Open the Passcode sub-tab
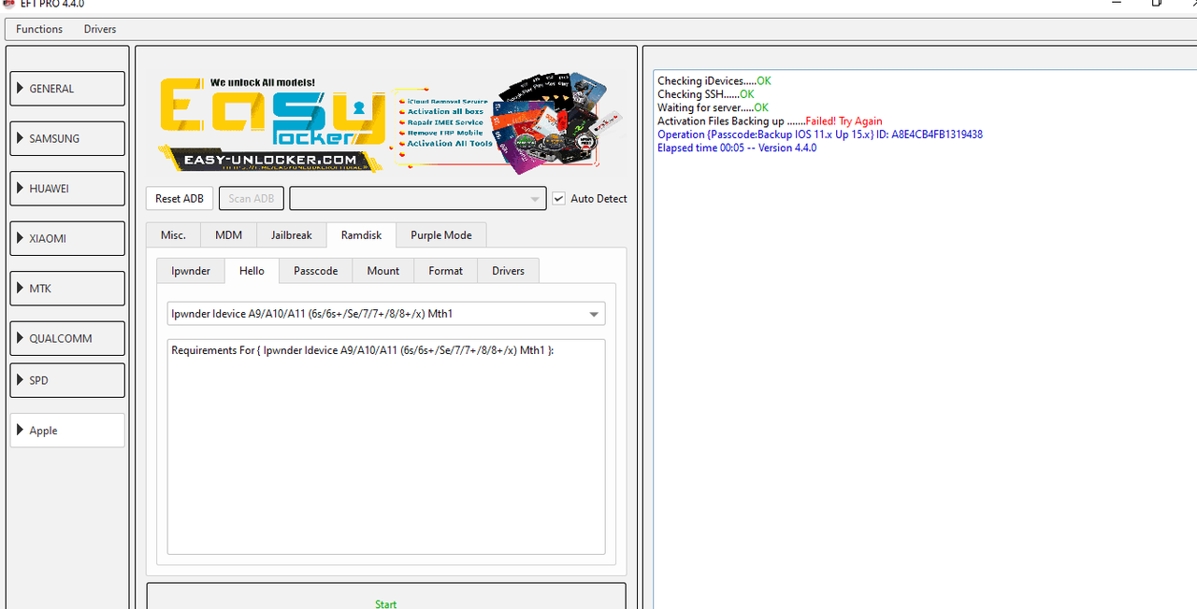 316,271
